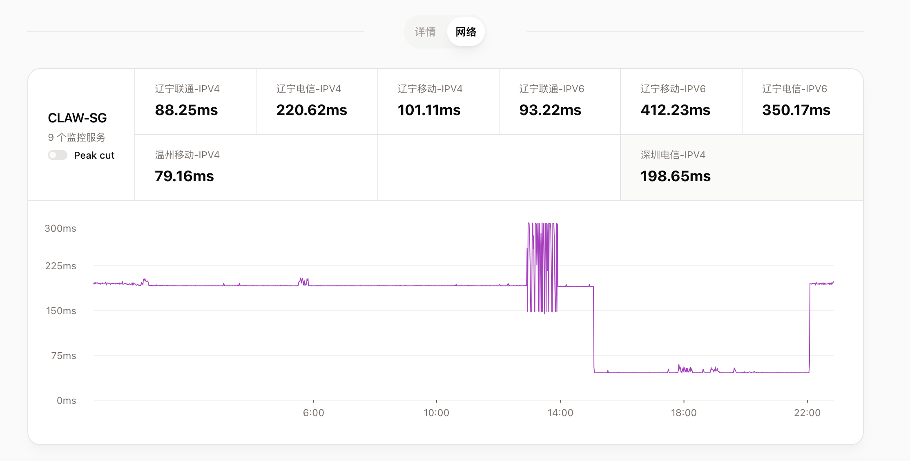Click the 9 个监控服务 label
910x461 pixels.
(x=77, y=138)
